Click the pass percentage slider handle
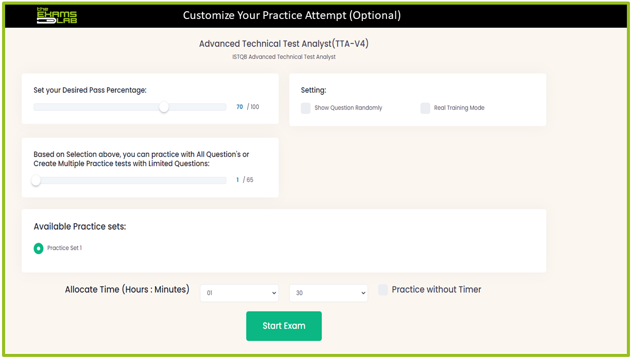The image size is (632, 359). pyautogui.click(x=164, y=107)
